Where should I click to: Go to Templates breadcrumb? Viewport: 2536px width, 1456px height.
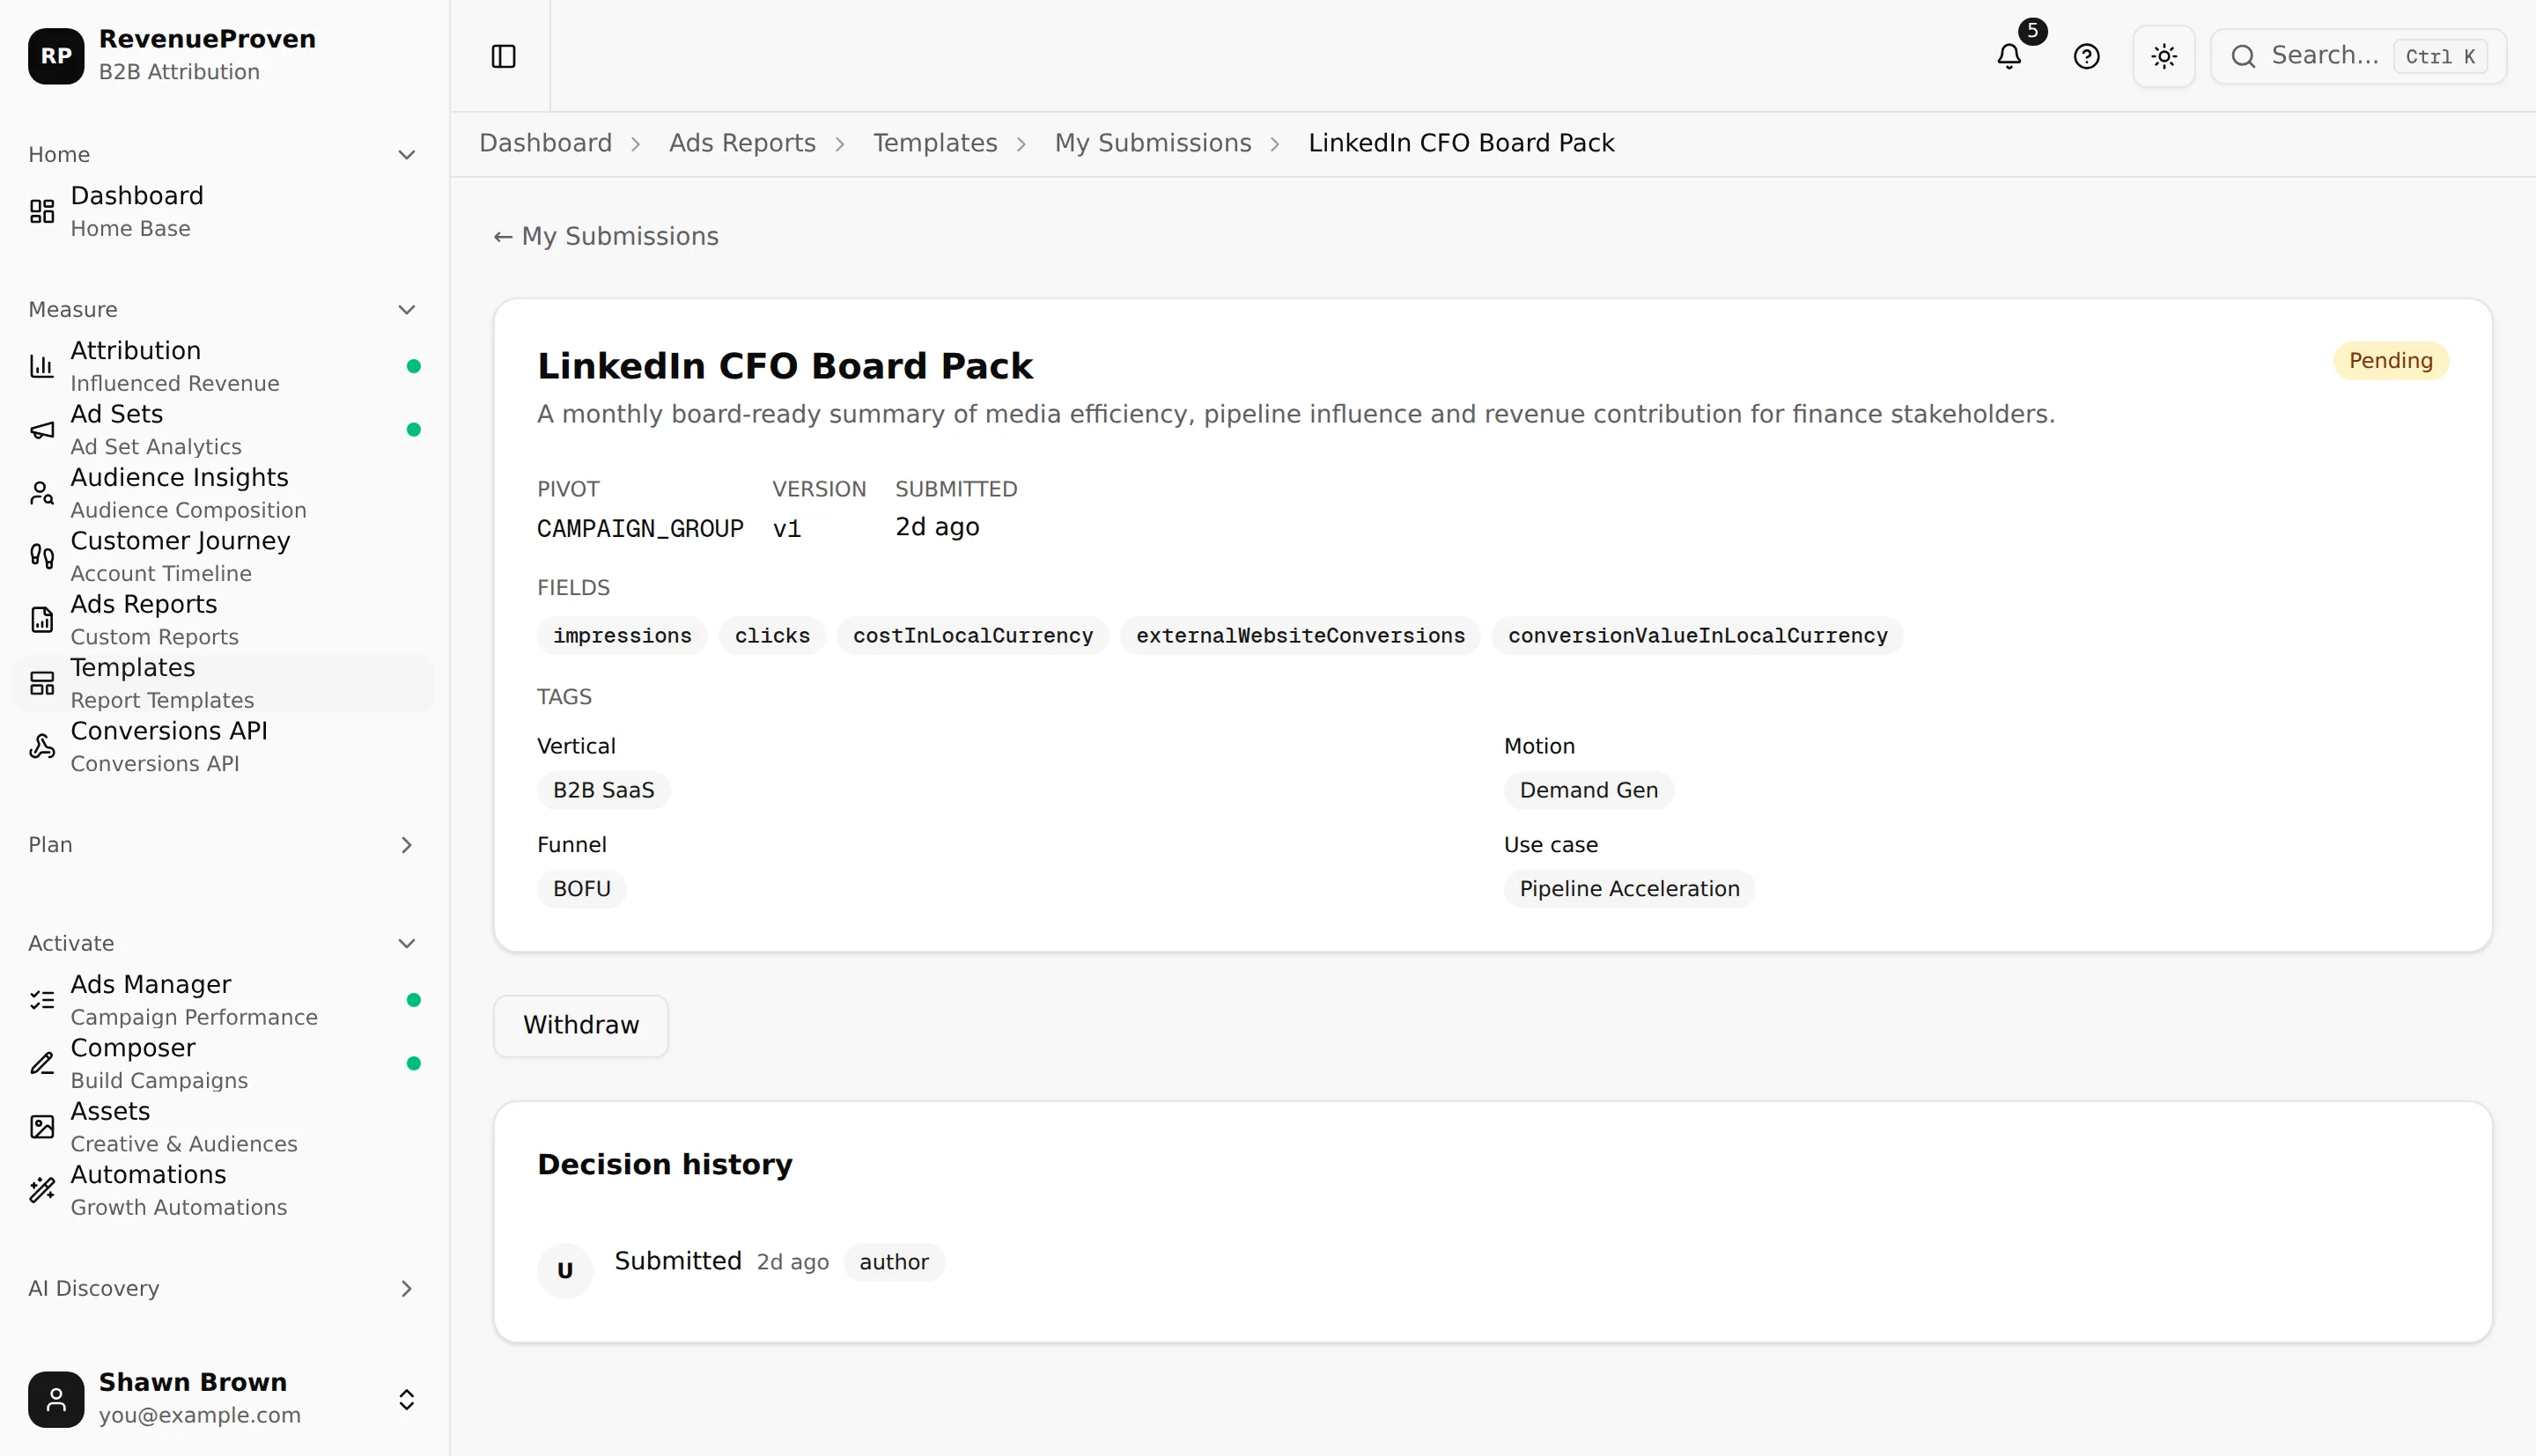(935, 143)
